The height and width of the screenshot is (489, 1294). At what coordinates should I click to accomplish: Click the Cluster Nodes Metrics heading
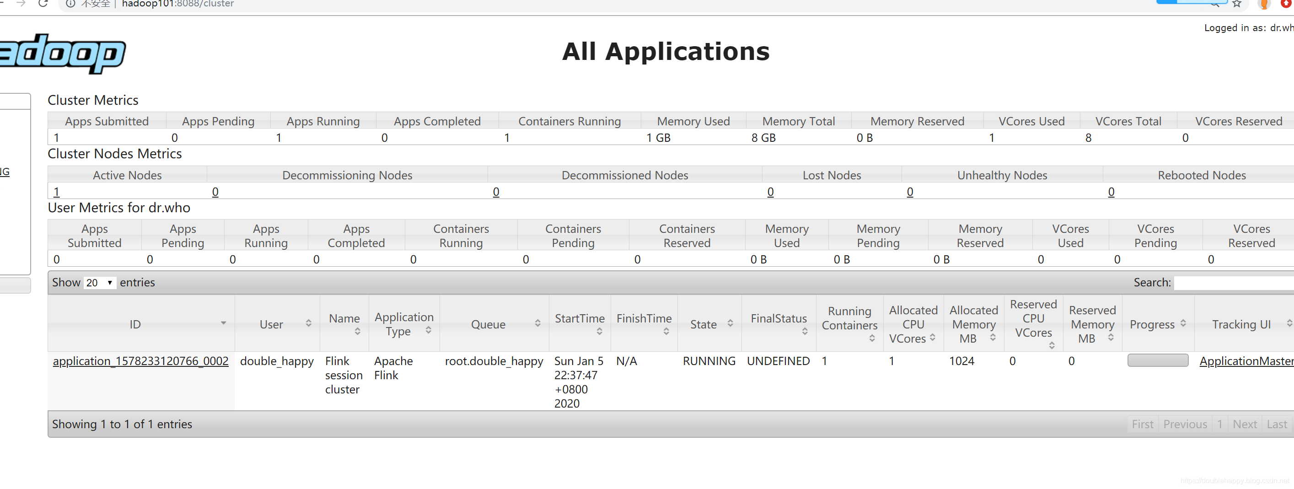click(x=114, y=153)
